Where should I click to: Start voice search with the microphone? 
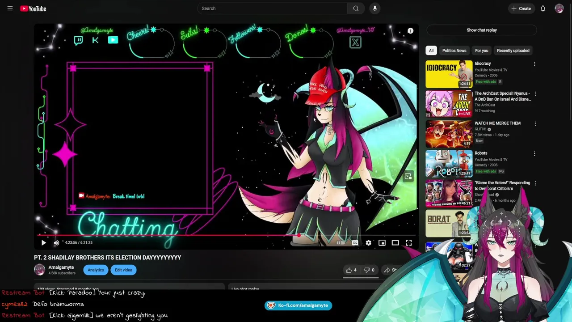point(375,8)
